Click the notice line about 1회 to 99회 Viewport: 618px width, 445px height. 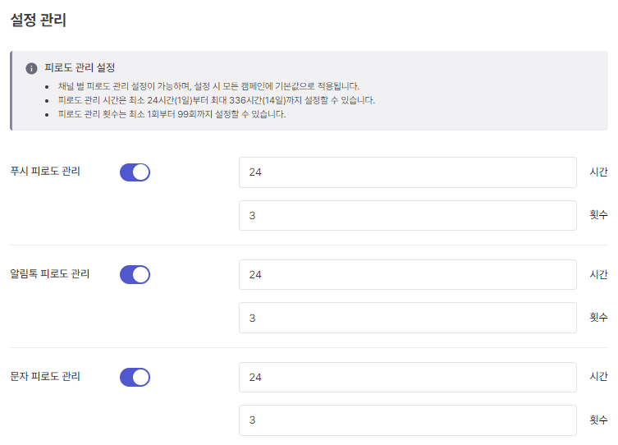click(172, 114)
